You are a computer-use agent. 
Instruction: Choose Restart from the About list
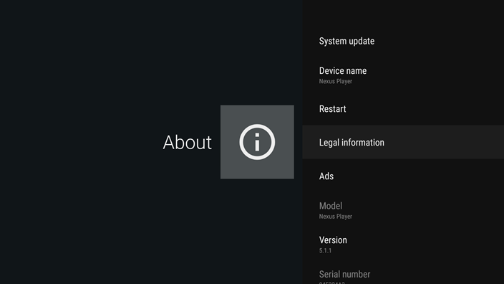pos(403,108)
